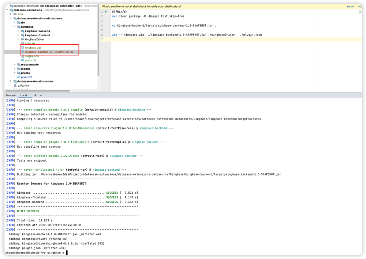Click the maven-jar-plugin:2.4:jar terminal text
This screenshot has height=259, width=366.
[44, 170]
